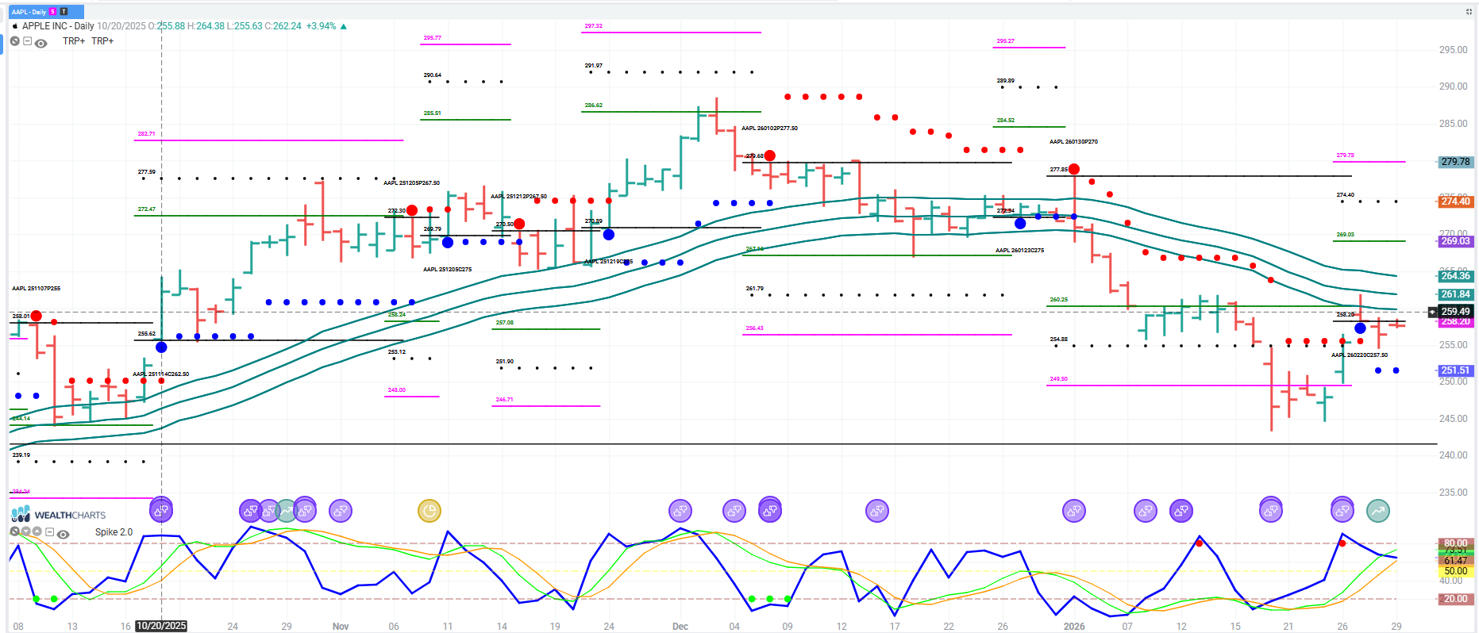Screen dimensions: 1479x633
Task: Click the Spike 2.0 indicator label
Action: tap(114, 532)
